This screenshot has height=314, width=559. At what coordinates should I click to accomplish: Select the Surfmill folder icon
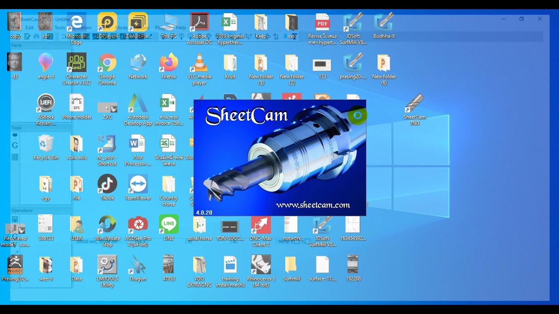pyautogui.click(x=291, y=269)
